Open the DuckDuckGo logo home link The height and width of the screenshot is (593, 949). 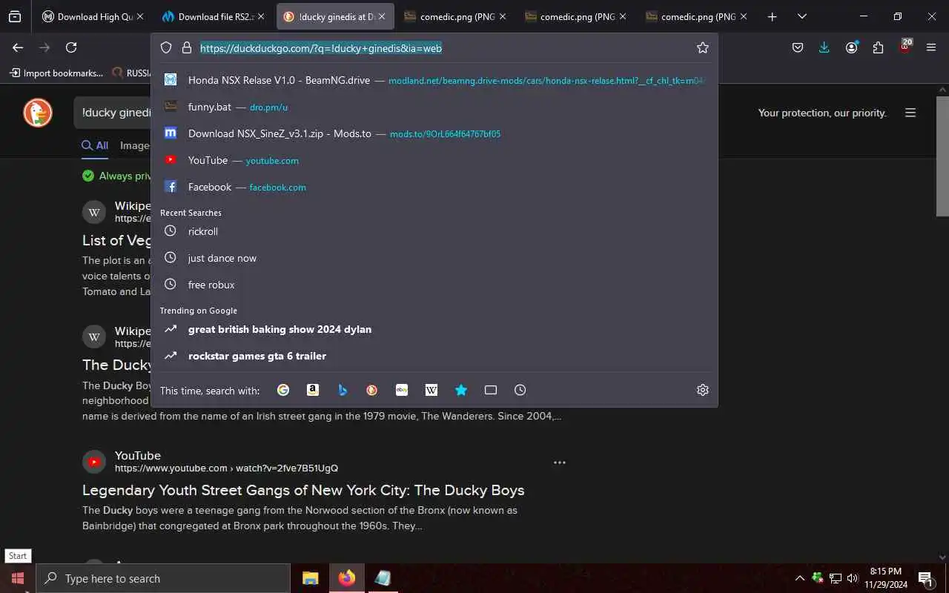point(38,113)
